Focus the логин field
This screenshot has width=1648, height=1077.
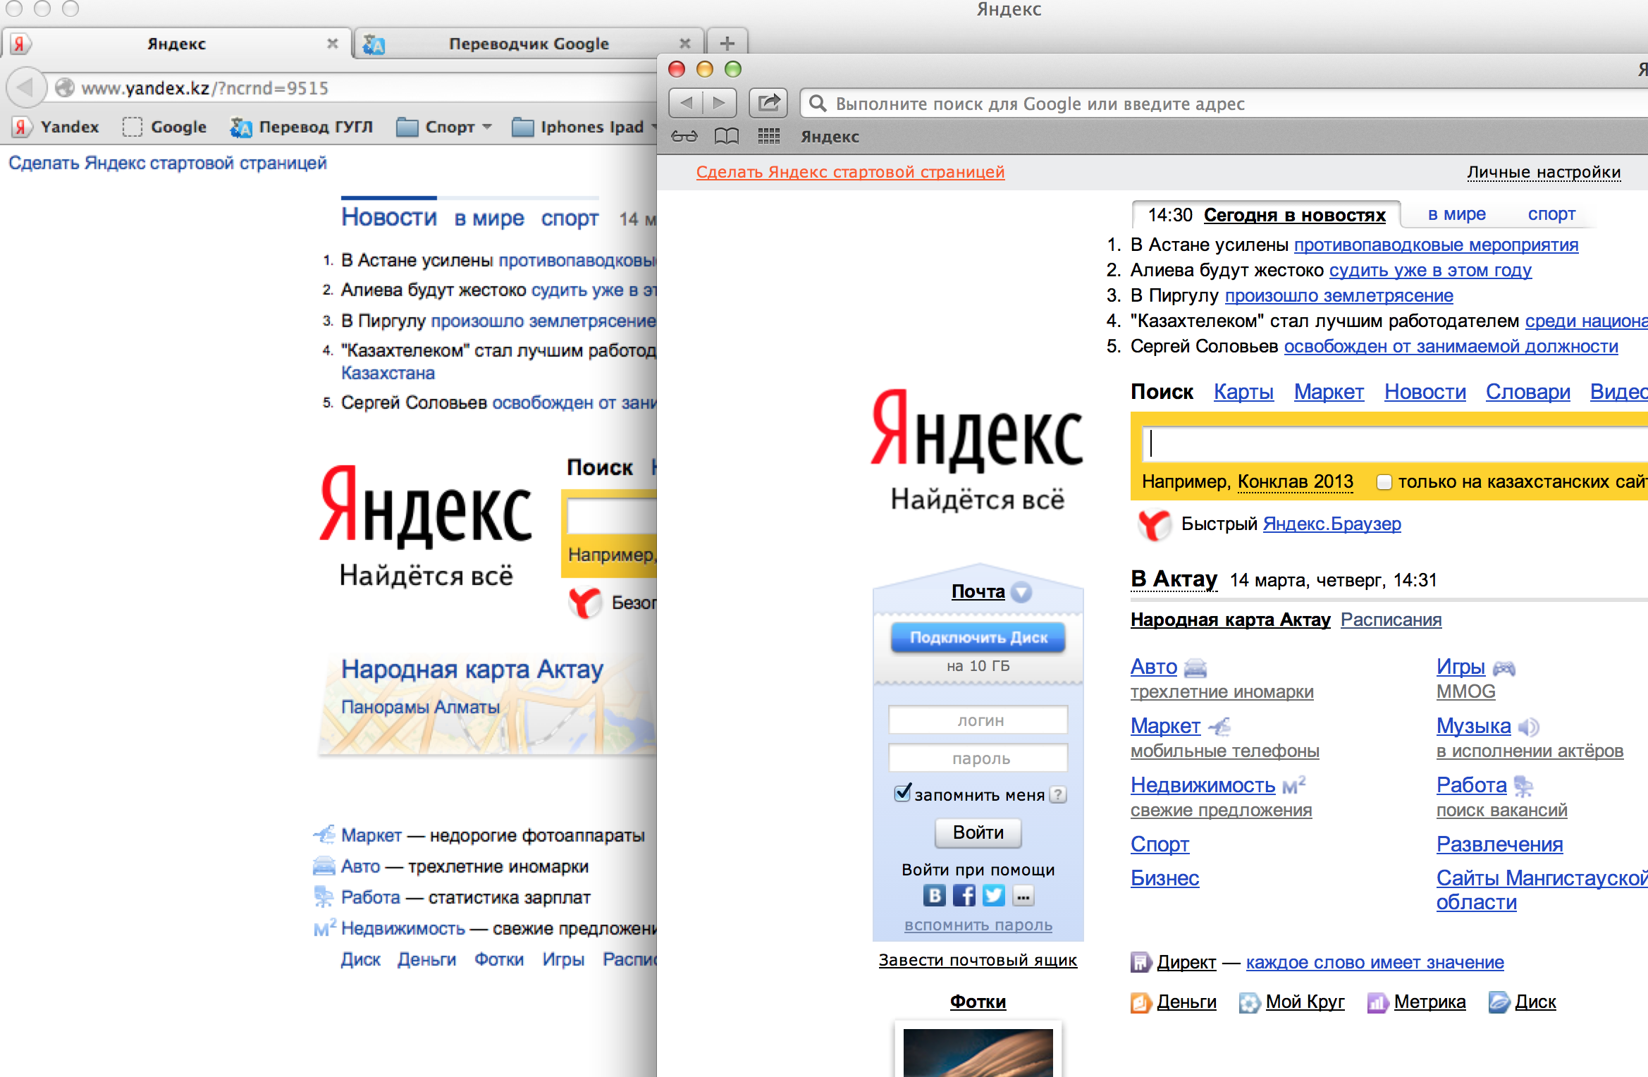978,720
